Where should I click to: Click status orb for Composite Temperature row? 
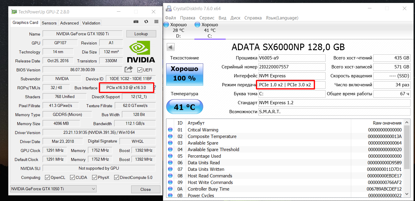pos(170,136)
